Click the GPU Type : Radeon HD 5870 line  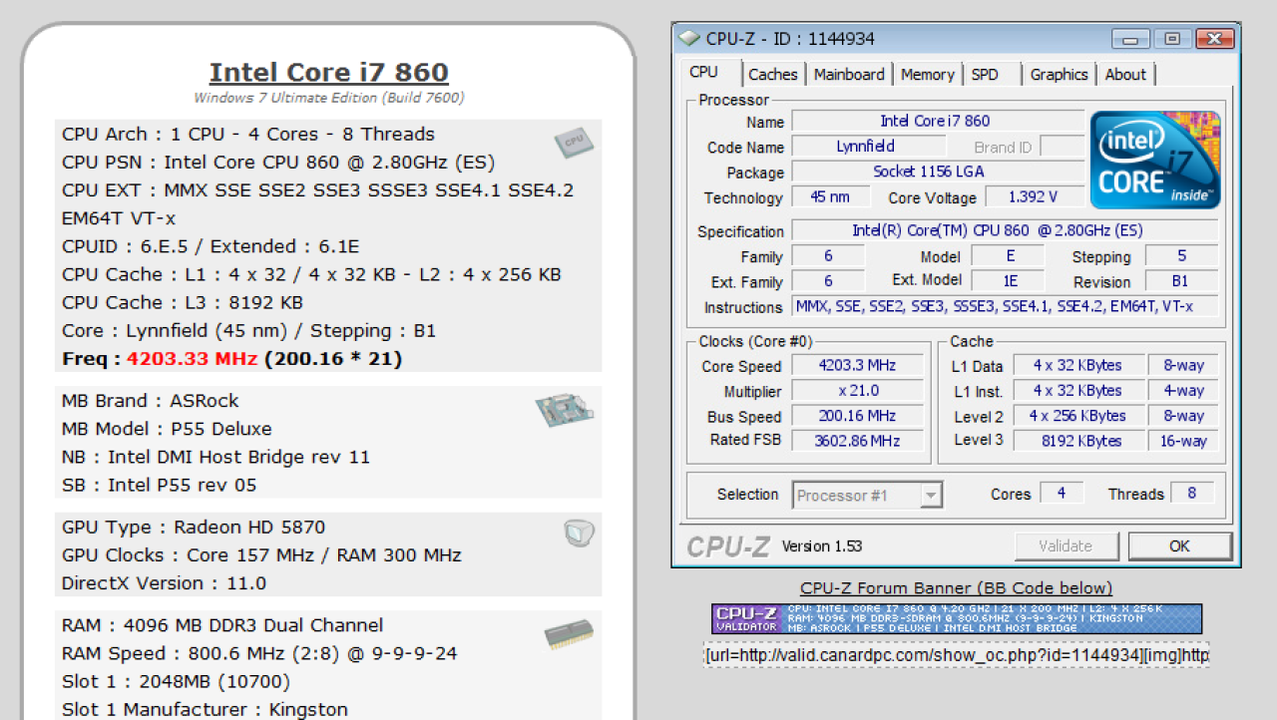pos(194,528)
